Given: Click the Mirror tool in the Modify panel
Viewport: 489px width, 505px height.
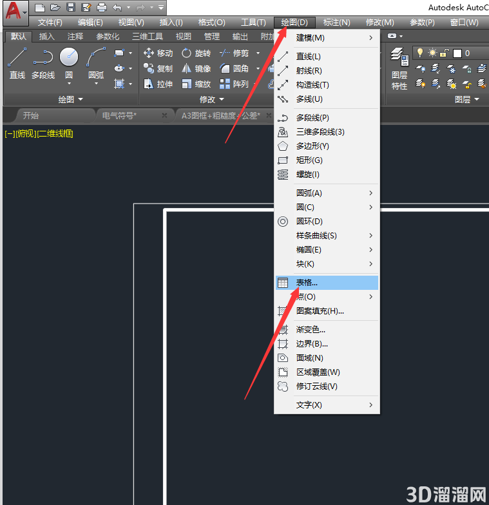Looking at the screenshot, I should click(x=196, y=68).
